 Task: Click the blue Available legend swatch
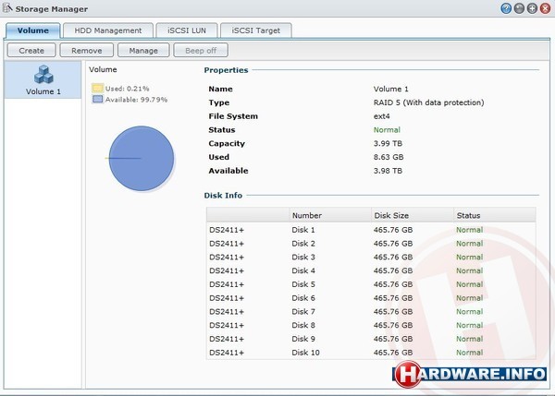click(x=97, y=99)
